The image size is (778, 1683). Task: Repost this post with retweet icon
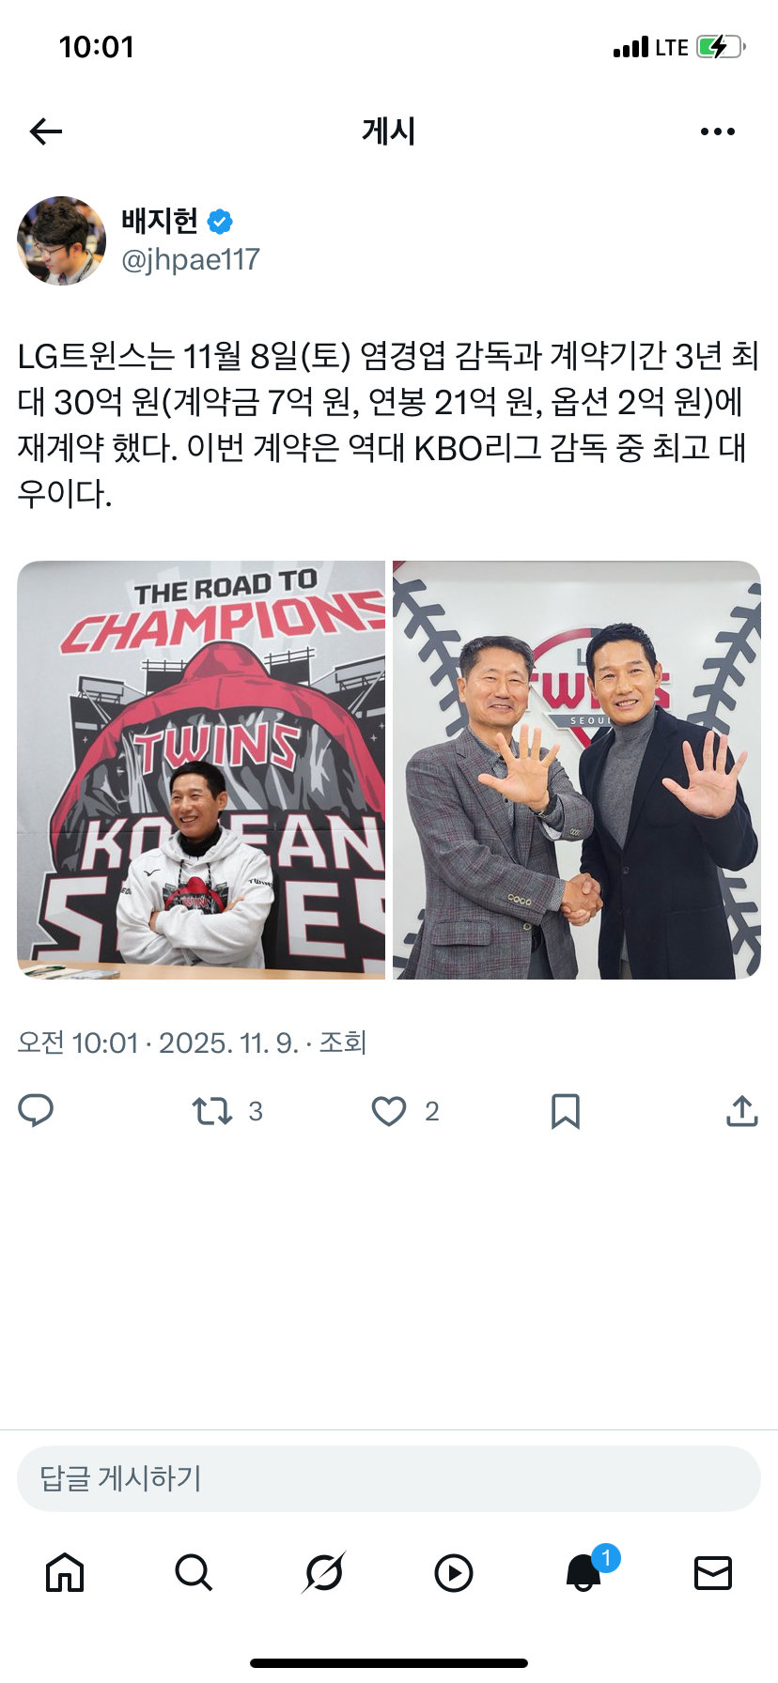[x=212, y=1111]
